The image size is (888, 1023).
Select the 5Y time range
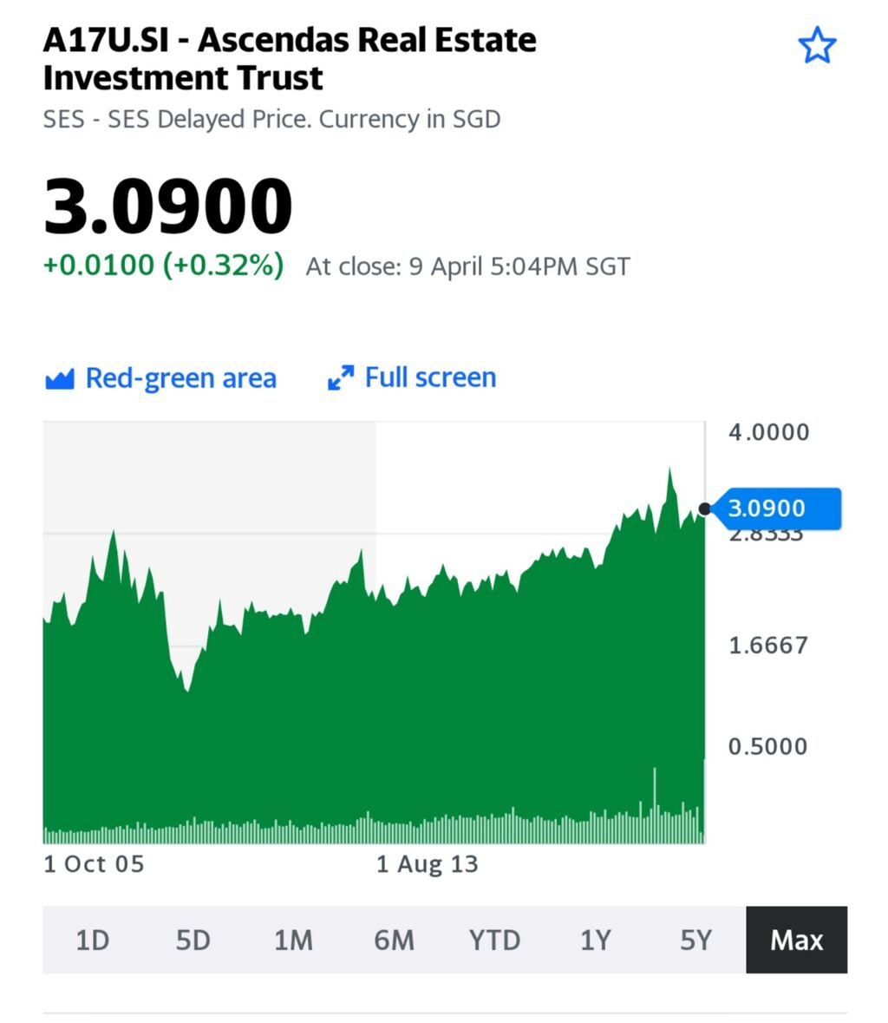click(x=695, y=941)
